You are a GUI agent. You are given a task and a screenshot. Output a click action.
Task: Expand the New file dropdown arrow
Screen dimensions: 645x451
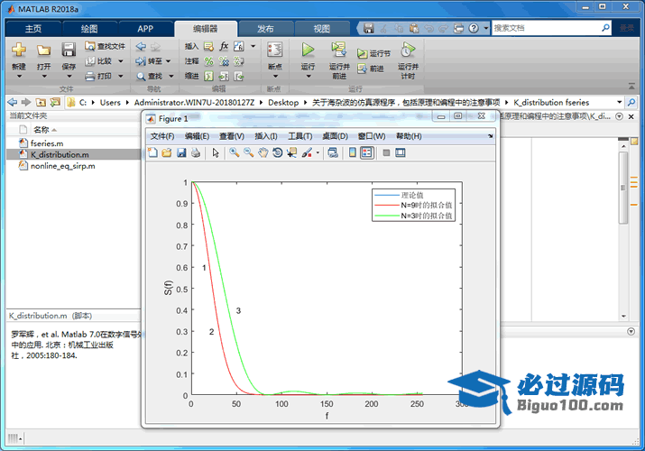coord(19,77)
